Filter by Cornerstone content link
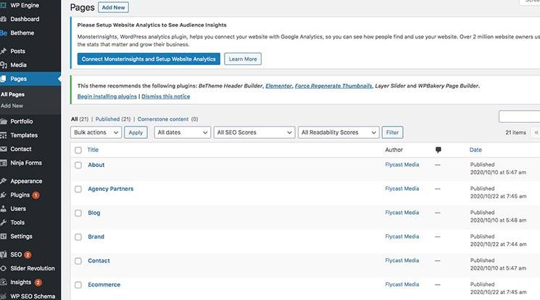 163,119
